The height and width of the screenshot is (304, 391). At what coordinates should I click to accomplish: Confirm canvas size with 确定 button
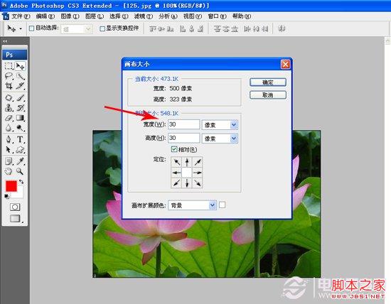coord(268,82)
